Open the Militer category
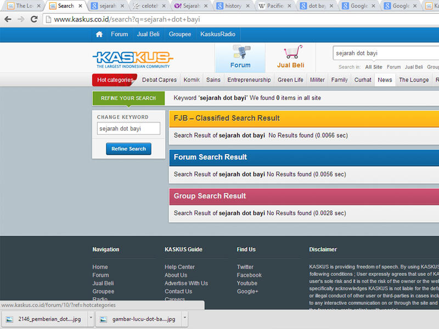439x329 pixels. [x=317, y=80]
